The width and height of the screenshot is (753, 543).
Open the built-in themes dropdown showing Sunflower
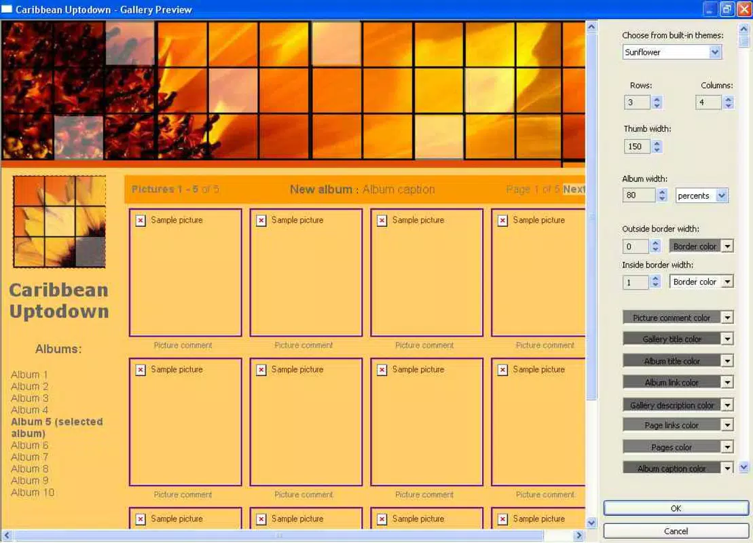[x=672, y=52]
